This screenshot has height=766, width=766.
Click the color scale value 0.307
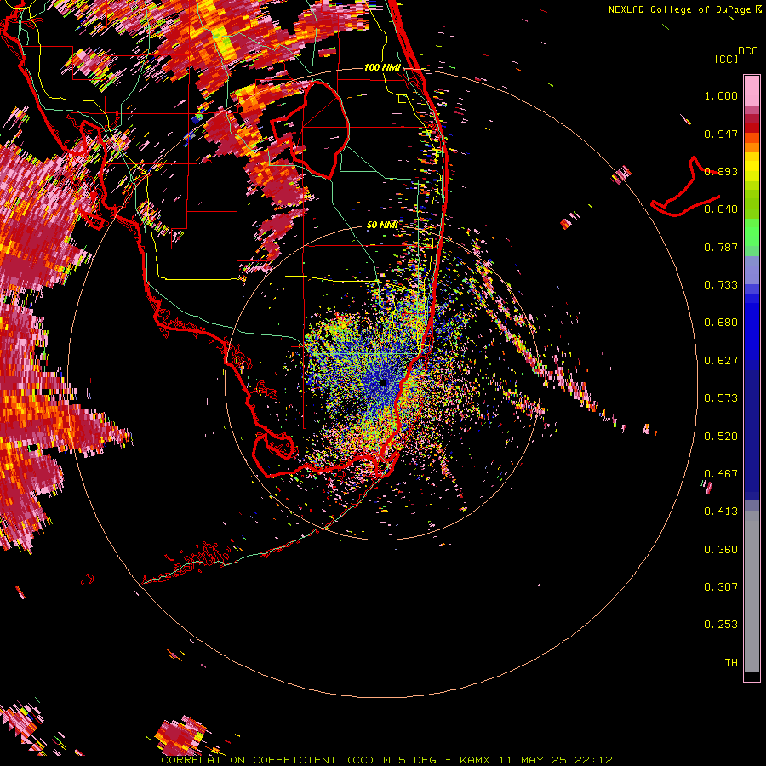(721, 587)
